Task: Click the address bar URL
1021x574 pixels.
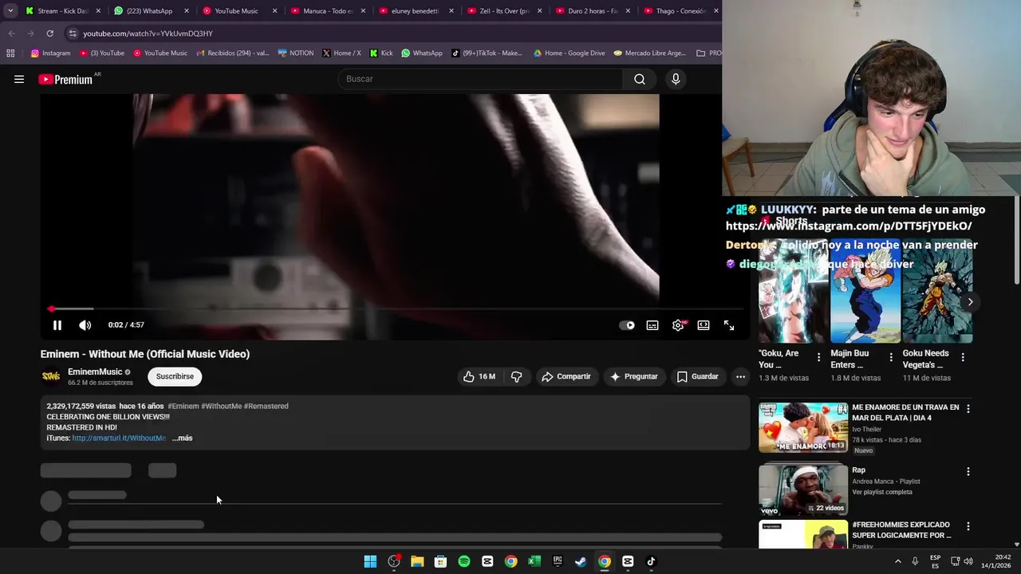Action: tap(148, 33)
